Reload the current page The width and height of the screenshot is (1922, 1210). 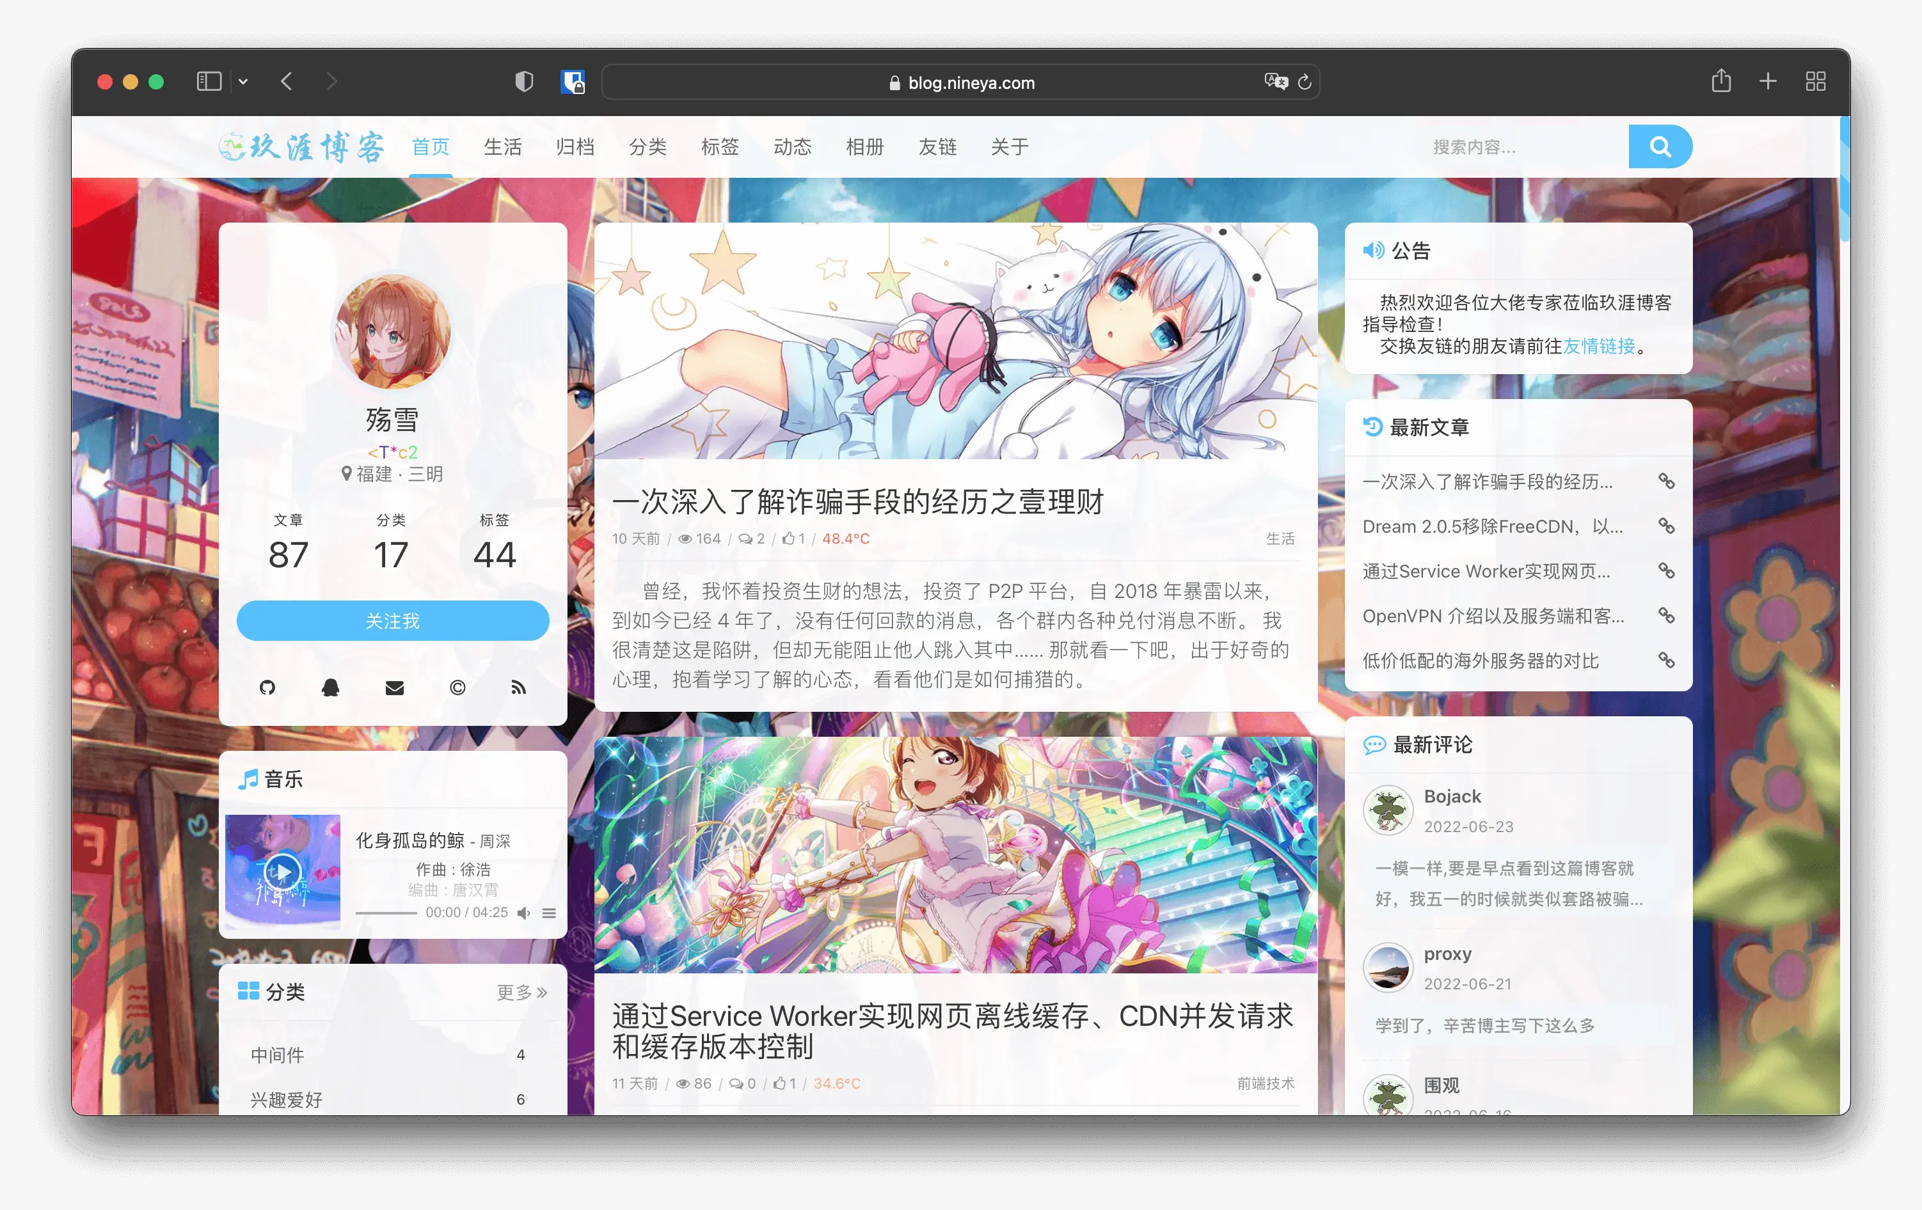pos(1304,82)
